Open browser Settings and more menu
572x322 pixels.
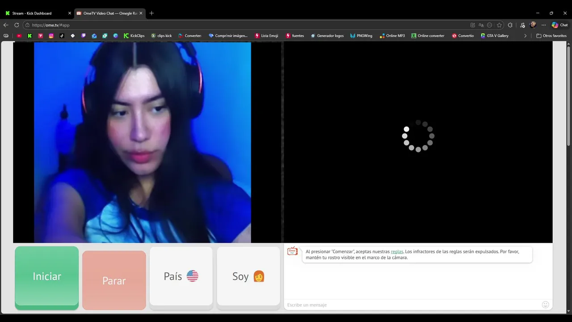point(543,25)
